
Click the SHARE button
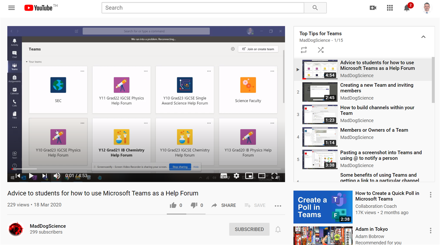[223, 205]
